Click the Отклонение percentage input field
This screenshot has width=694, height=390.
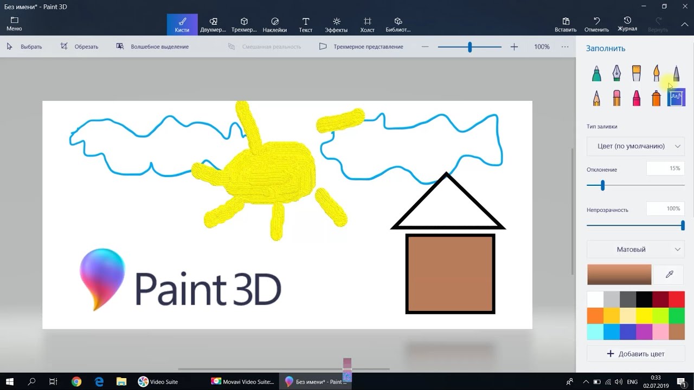pyautogui.click(x=665, y=168)
